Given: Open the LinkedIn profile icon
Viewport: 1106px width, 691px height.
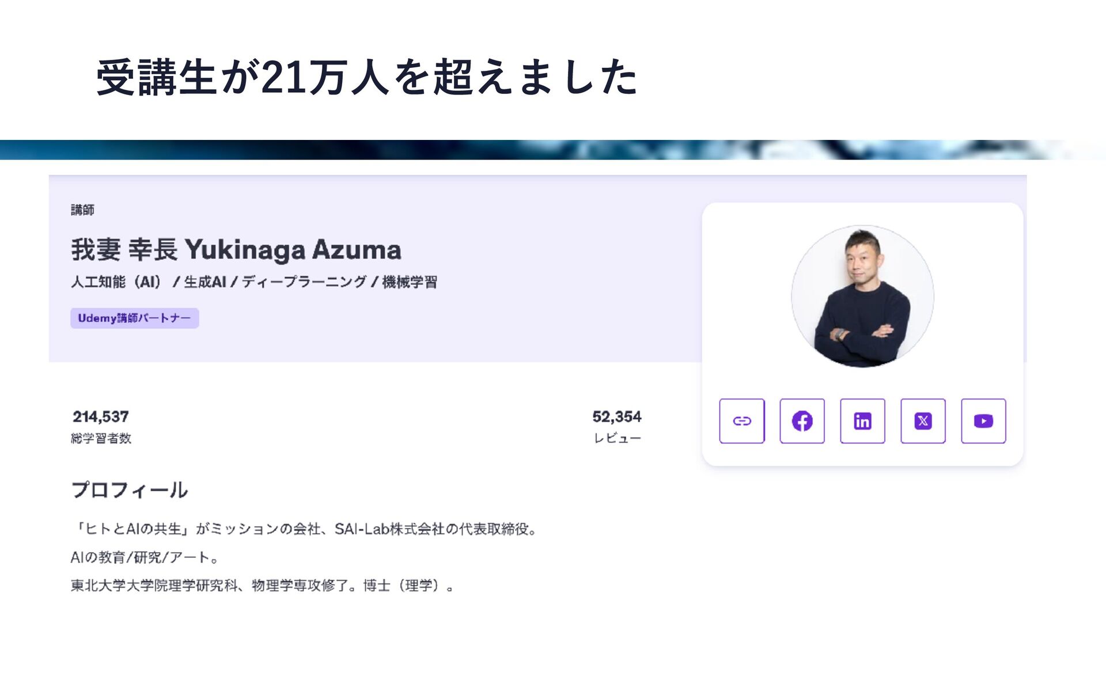Looking at the screenshot, I should 862,421.
